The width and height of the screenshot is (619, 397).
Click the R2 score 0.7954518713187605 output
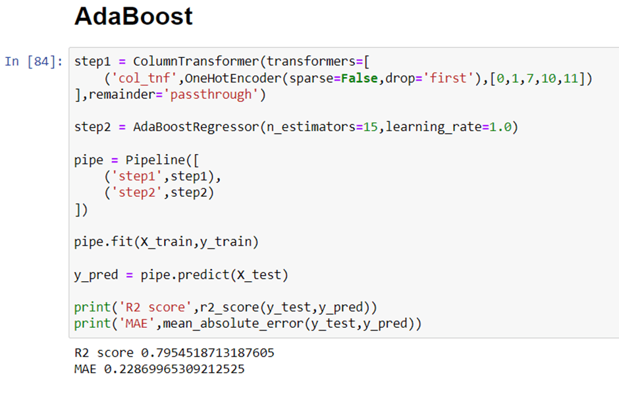tap(174, 353)
